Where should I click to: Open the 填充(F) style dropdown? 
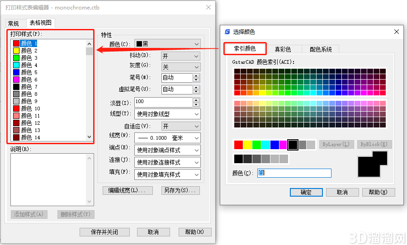(167, 174)
